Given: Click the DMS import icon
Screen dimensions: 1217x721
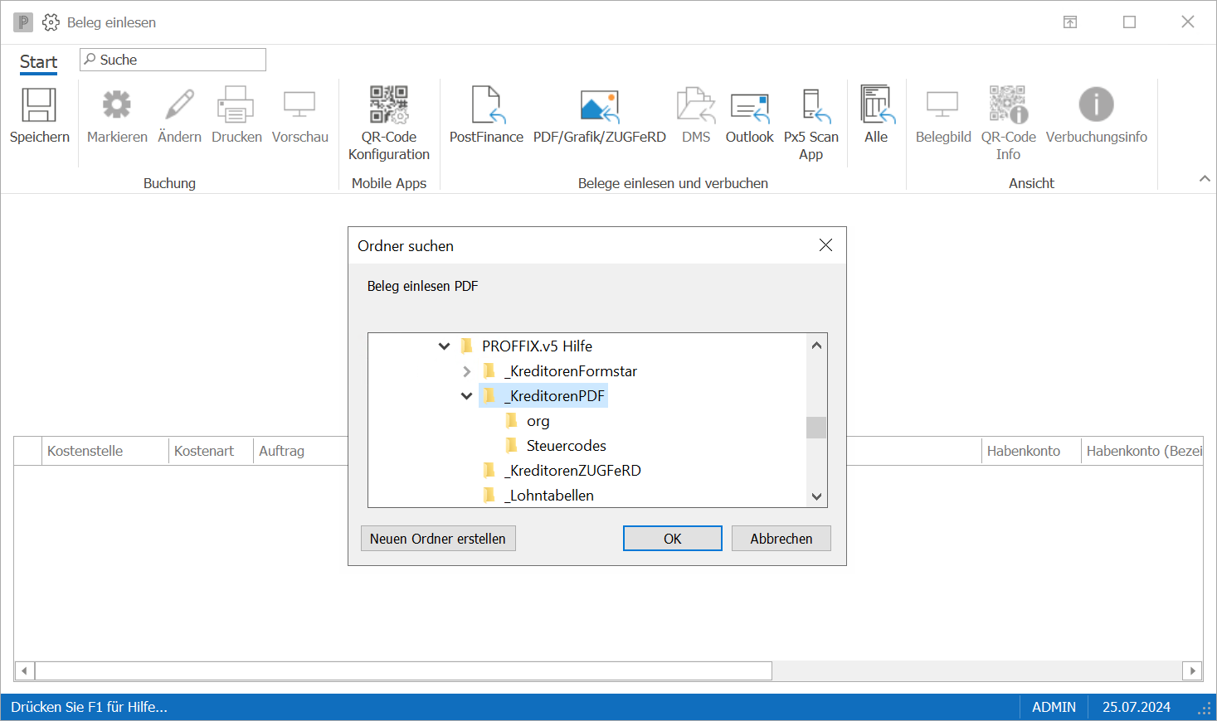Looking at the screenshot, I should (696, 105).
